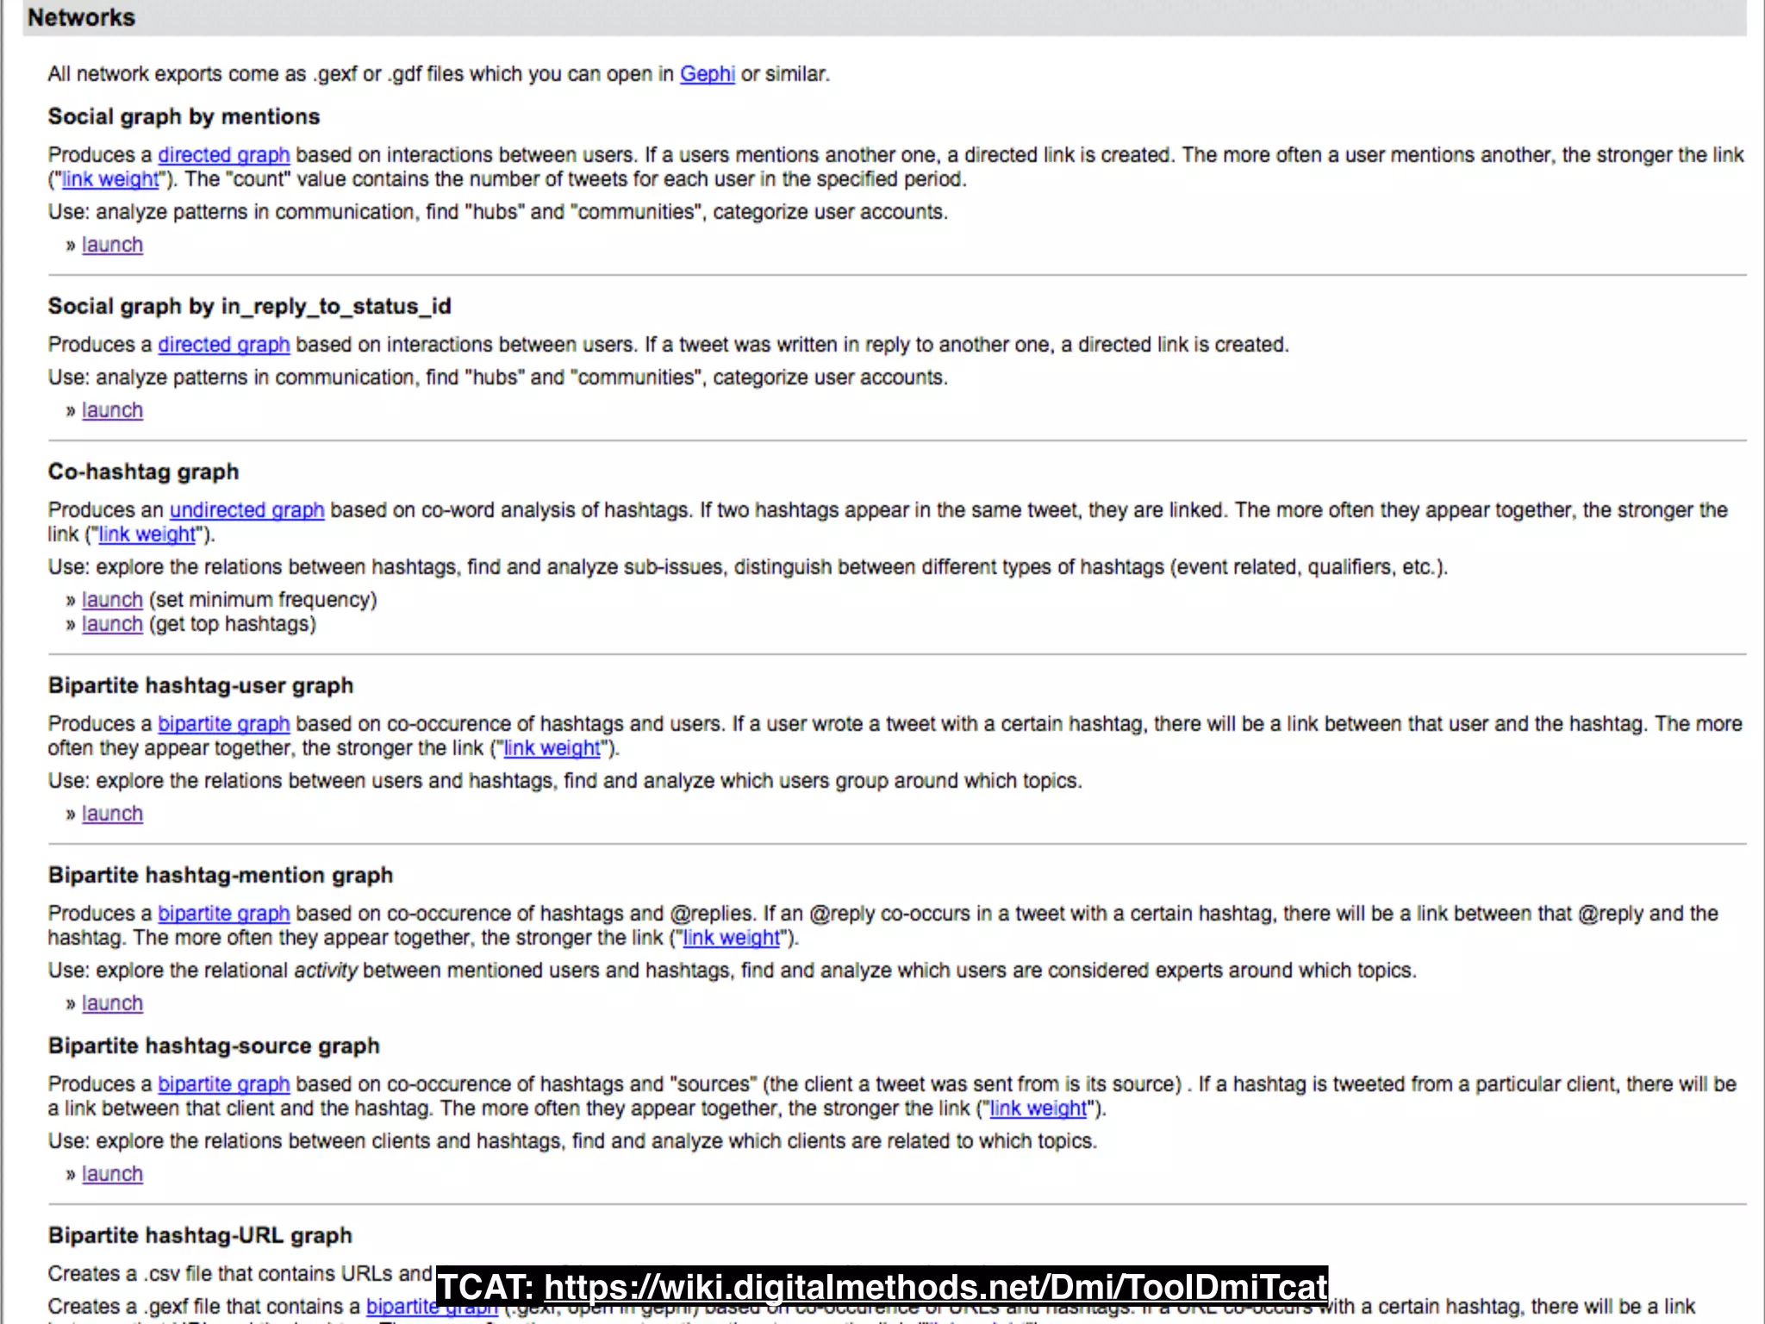Open directed graph link under in_reply_to_status_id
Viewport: 1765px width, 1324px height.
223,345
